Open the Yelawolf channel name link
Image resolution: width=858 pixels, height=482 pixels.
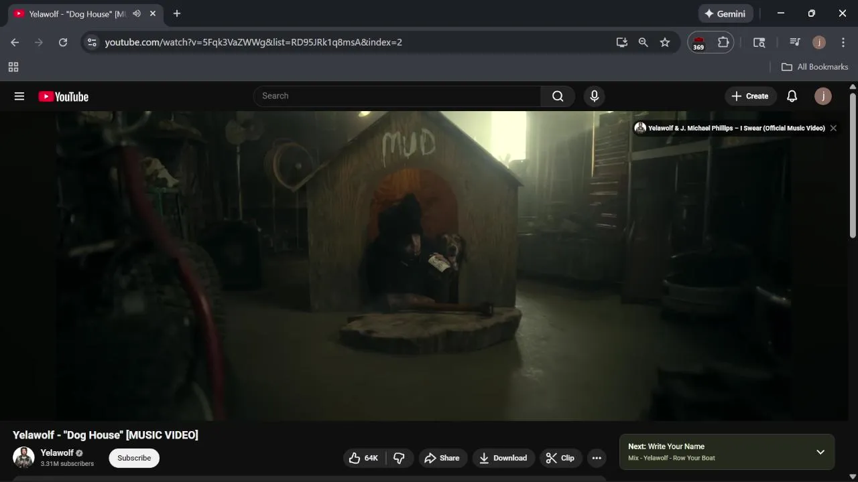pyautogui.click(x=57, y=453)
